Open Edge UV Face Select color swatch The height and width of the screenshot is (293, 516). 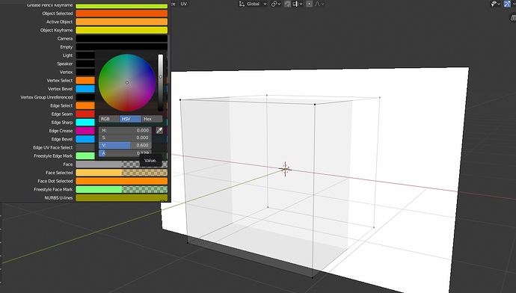pyautogui.click(x=85, y=148)
